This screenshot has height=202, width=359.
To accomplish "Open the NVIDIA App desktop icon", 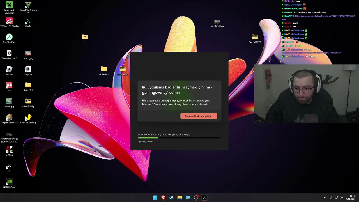I will point(9,183).
